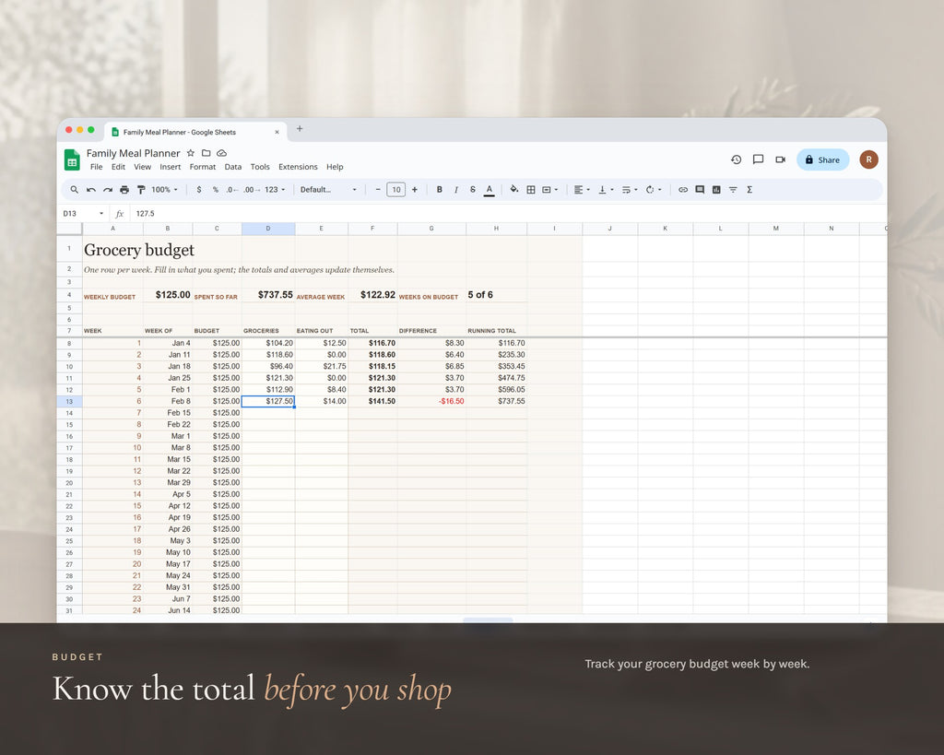Open the Data menu

click(x=233, y=167)
